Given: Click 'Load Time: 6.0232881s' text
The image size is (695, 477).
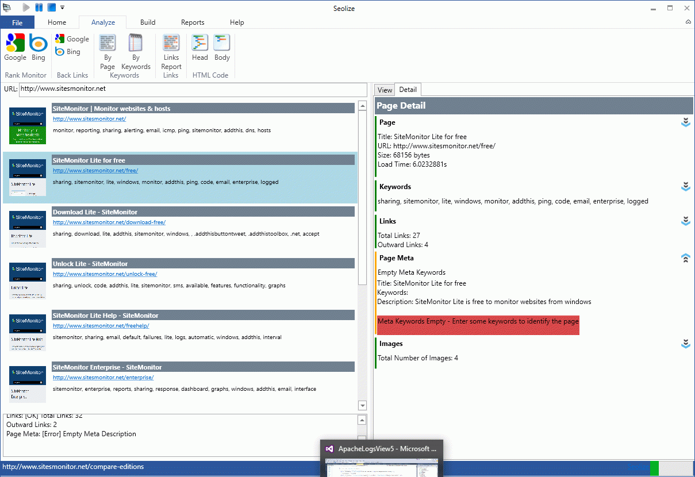Looking at the screenshot, I should [x=412, y=164].
